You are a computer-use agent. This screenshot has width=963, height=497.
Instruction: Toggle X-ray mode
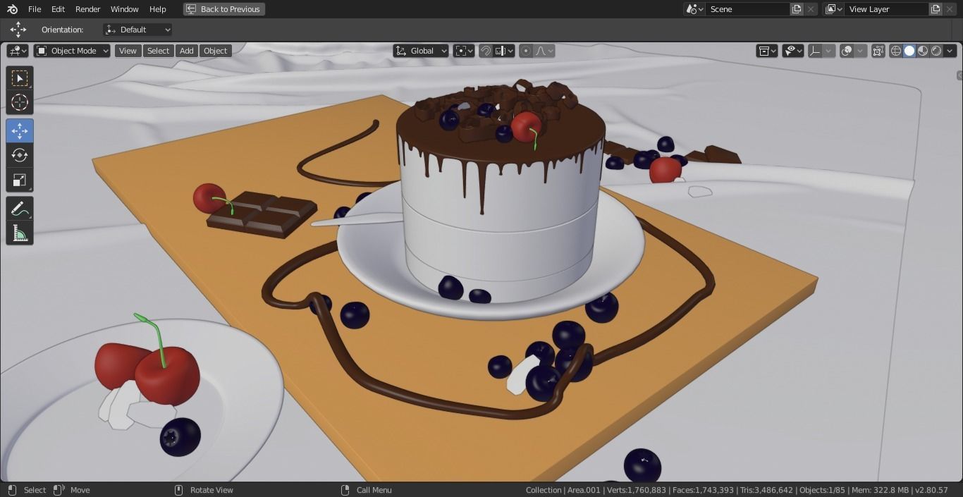878,51
